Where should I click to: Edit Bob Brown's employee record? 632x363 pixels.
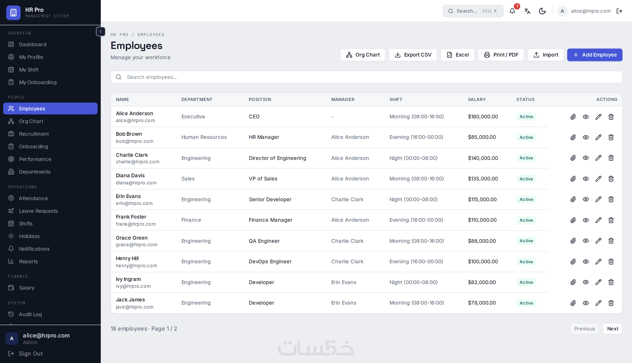(598, 137)
